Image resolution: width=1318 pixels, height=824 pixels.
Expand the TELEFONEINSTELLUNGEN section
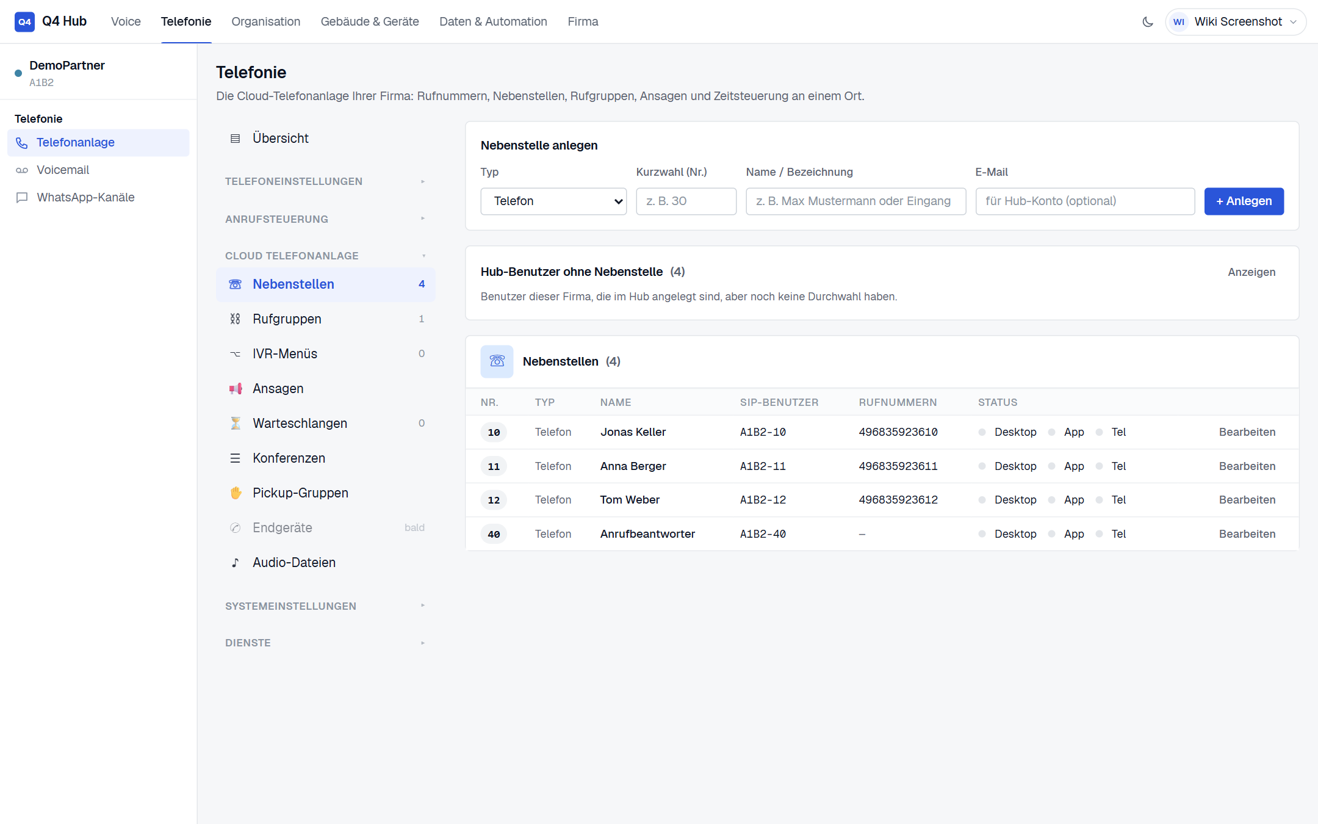tap(325, 181)
